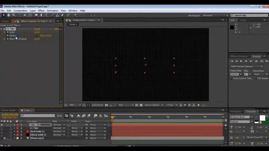This screenshot has height=151, width=269.
Task: Select the Rectangle shape tool
Action: click(36, 15)
